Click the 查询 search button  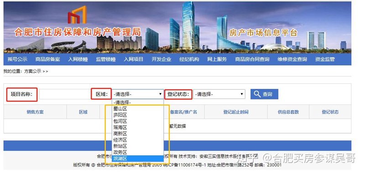[x=264, y=94]
